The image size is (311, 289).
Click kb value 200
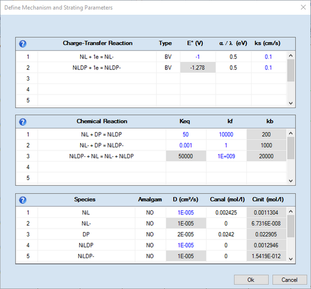coord(266,134)
